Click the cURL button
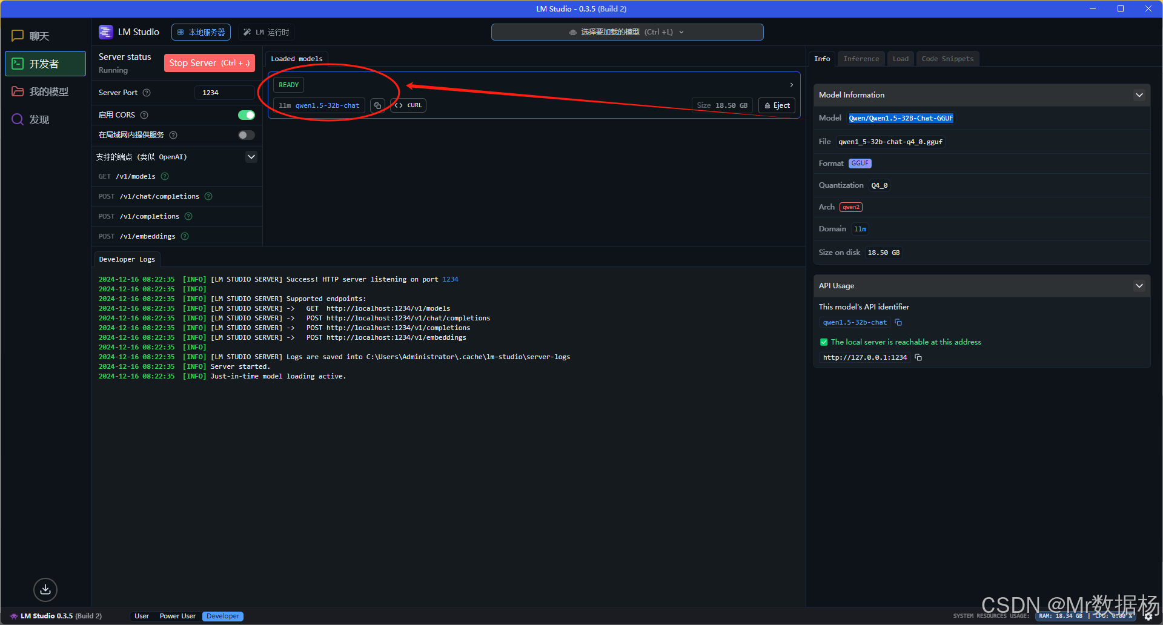 tap(409, 105)
